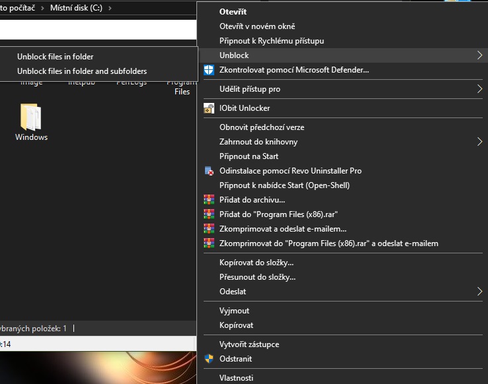Select Otevřít v novém okně
Viewport: 488px width, 384px height.
(257, 26)
